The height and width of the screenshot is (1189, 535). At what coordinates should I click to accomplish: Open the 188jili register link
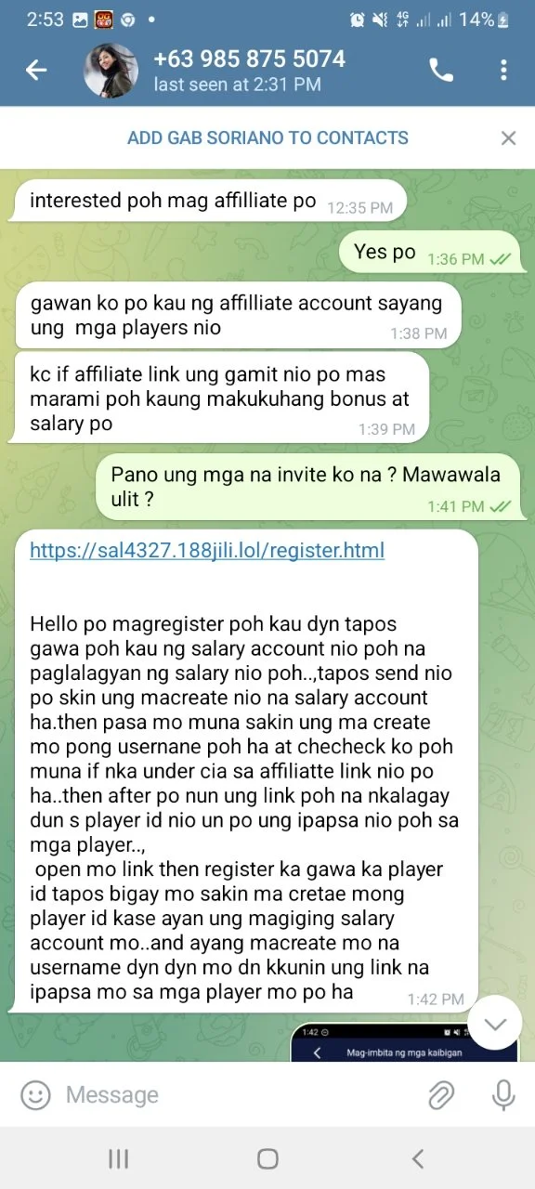click(x=207, y=551)
